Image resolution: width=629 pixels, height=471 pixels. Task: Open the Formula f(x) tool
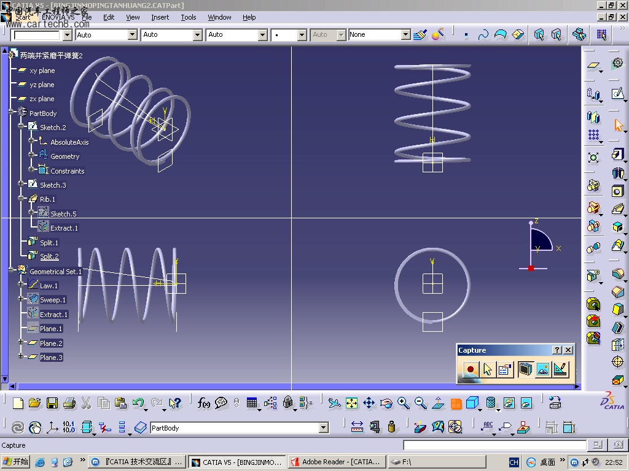[x=204, y=403]
